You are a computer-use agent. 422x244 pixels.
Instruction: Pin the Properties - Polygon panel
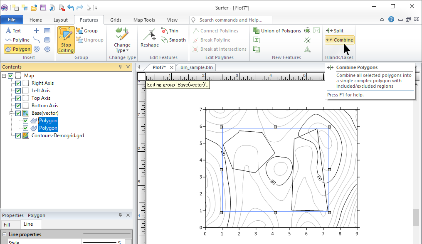point(120,215)
